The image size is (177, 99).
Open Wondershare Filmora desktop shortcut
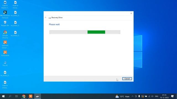pyautogui.click(x=5, y=15)
